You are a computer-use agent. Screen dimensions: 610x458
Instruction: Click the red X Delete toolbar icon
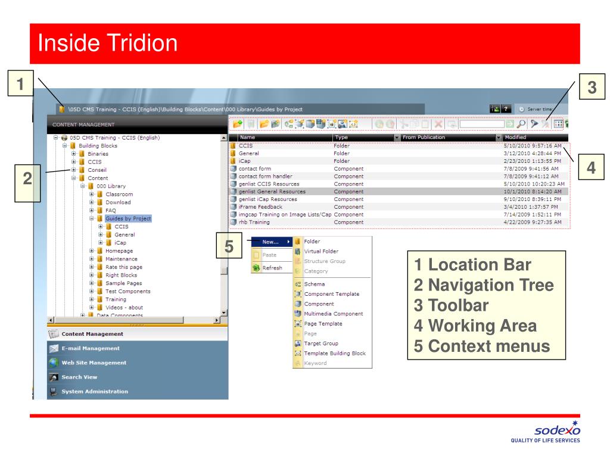click(x=438, y=124)
